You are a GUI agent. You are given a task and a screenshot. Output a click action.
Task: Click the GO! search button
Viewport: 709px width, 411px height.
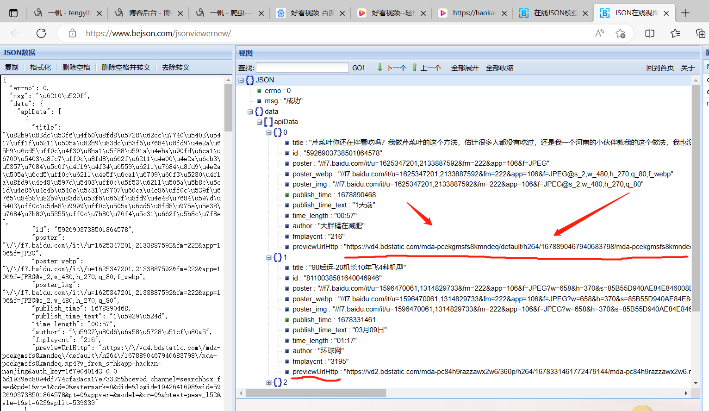click(x=358, y=68)
